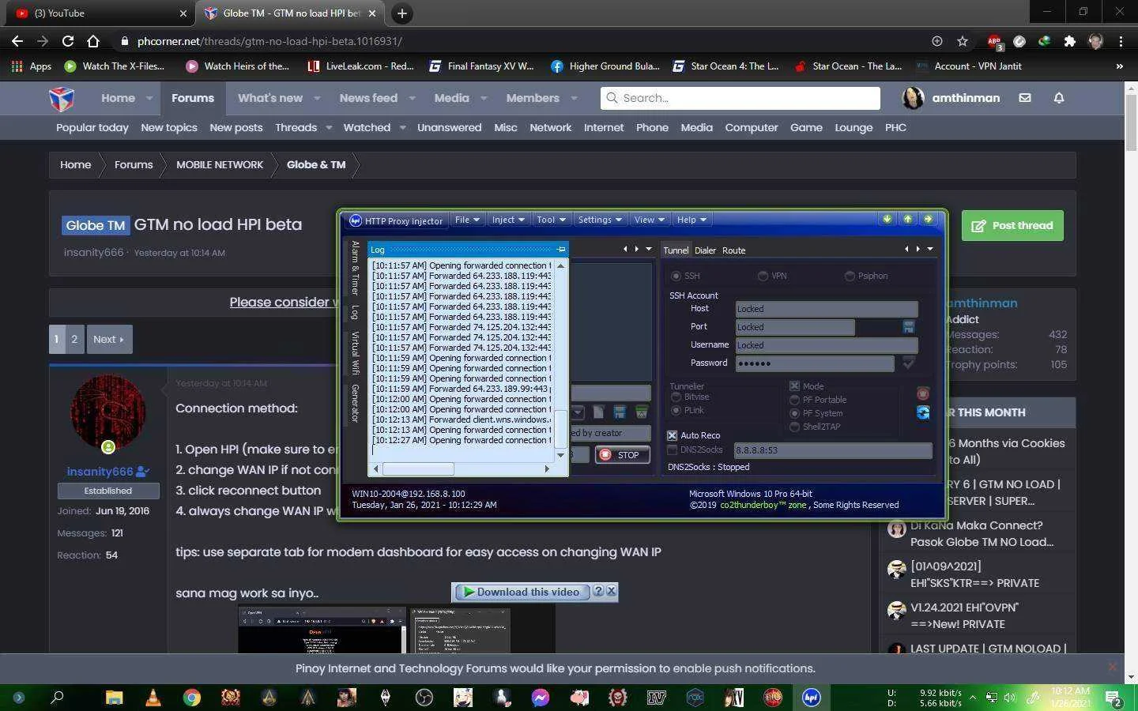
Task: Reload the page in Chrome
Action: tap(68, 41)
